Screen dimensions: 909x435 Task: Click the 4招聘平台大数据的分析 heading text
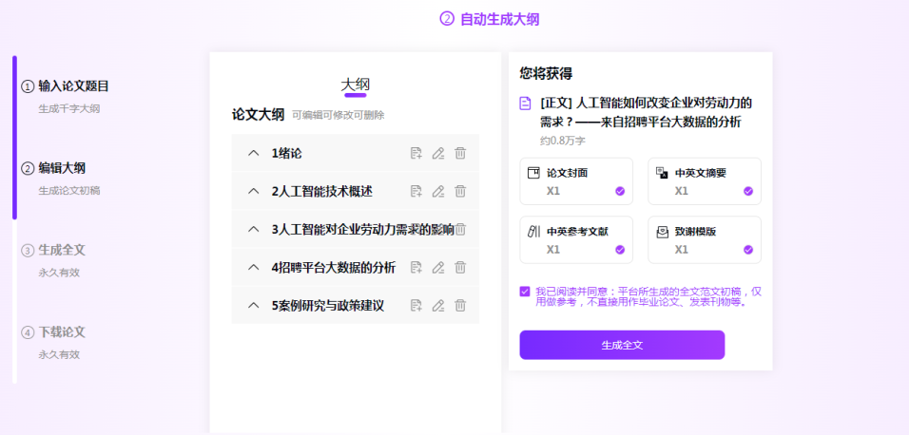pyautogui.click(x=334, y=267)
